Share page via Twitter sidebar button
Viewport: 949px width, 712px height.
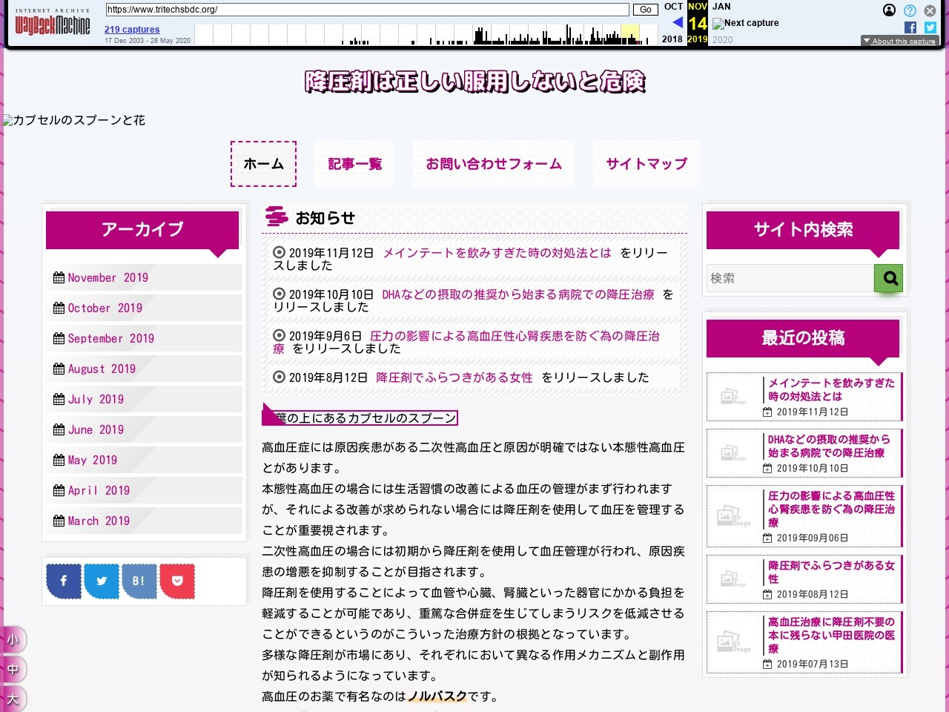(102, 581)
